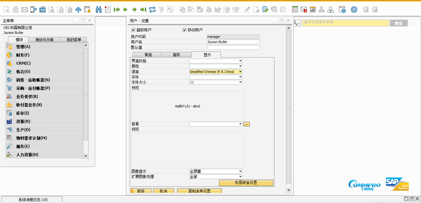Click the 恢复缺省设置 button
421x203 pixels.
click(246, 183)
